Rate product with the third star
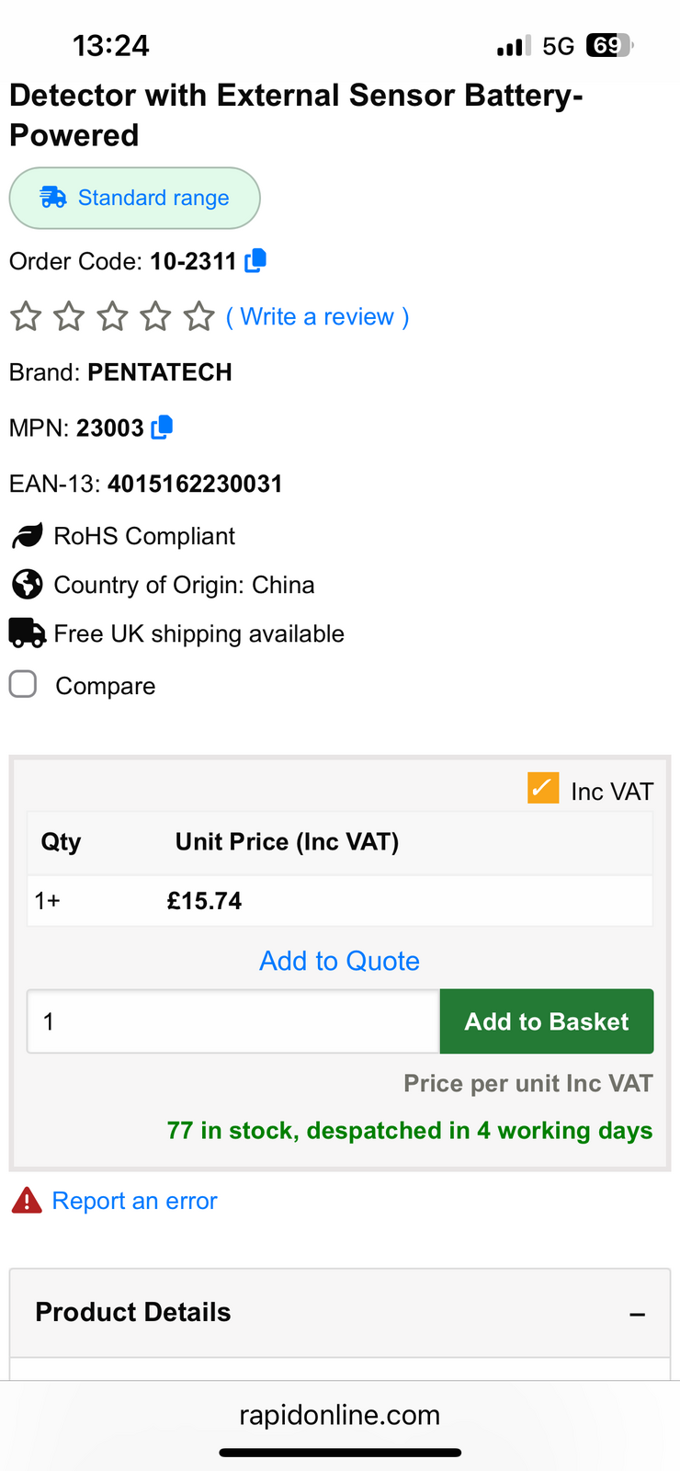This screenshot has width=680, height=1471. [112, 317]
